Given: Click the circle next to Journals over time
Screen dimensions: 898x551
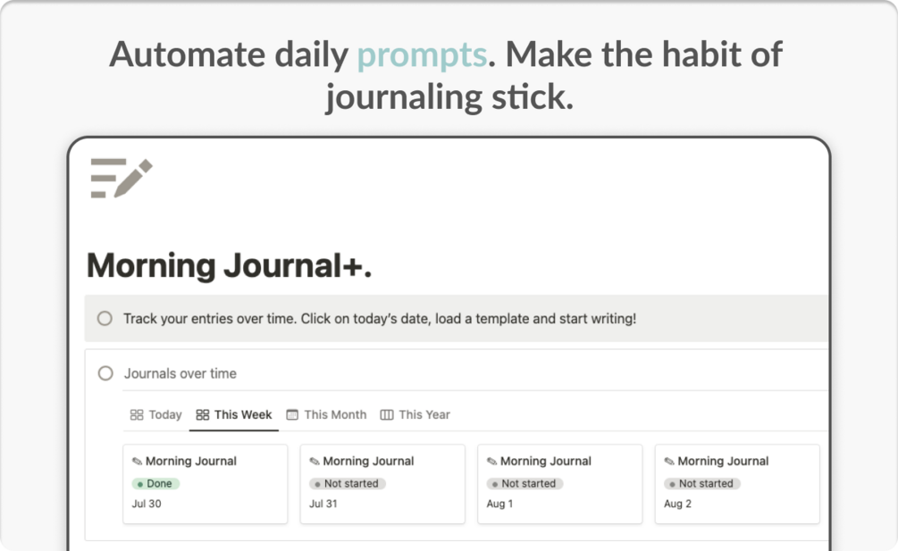Looking at the screenshot, I should point(105,373).
